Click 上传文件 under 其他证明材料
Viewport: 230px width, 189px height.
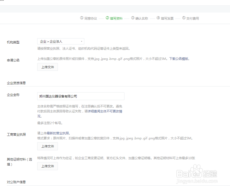pyautogui.click(x=47, y=166)
